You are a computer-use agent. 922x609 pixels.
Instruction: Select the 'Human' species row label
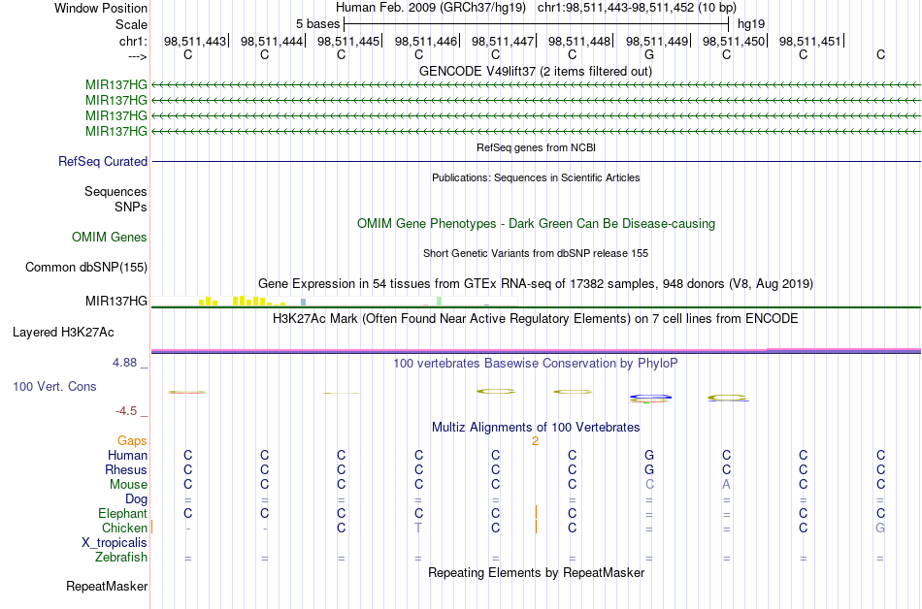[127, 456]
